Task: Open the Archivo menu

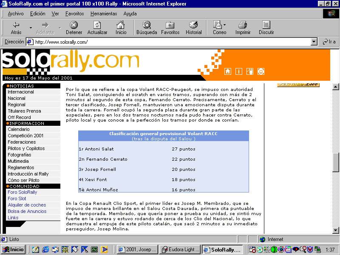Action: [16, 14]
